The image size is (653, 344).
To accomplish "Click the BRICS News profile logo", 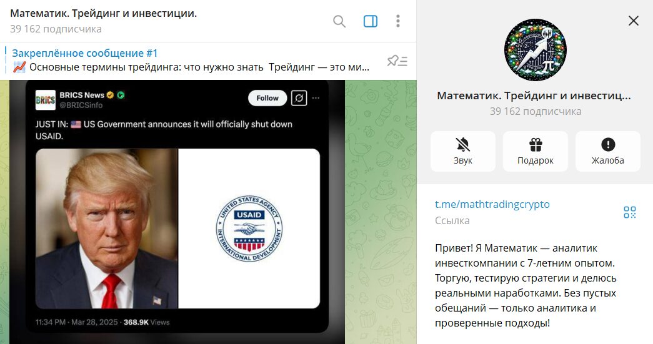I will tap(46, 100).
